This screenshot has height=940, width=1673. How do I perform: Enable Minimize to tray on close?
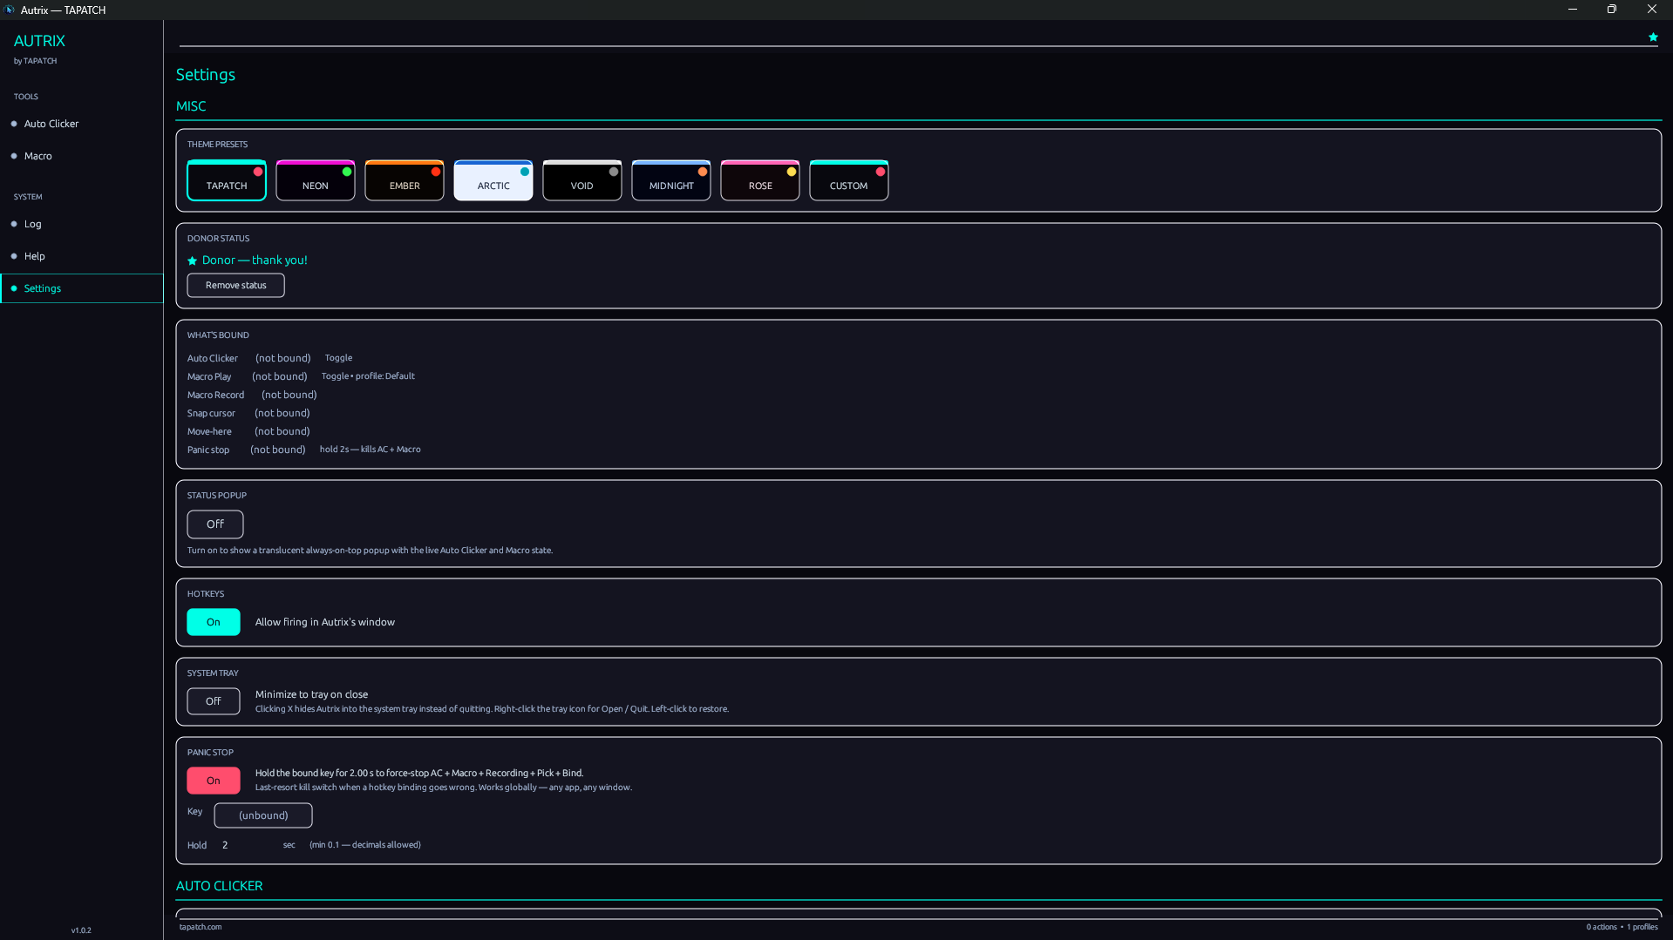coord(214,701)
